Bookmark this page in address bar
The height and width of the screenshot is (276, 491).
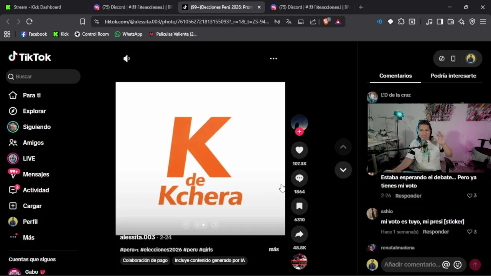coord(82,22)
